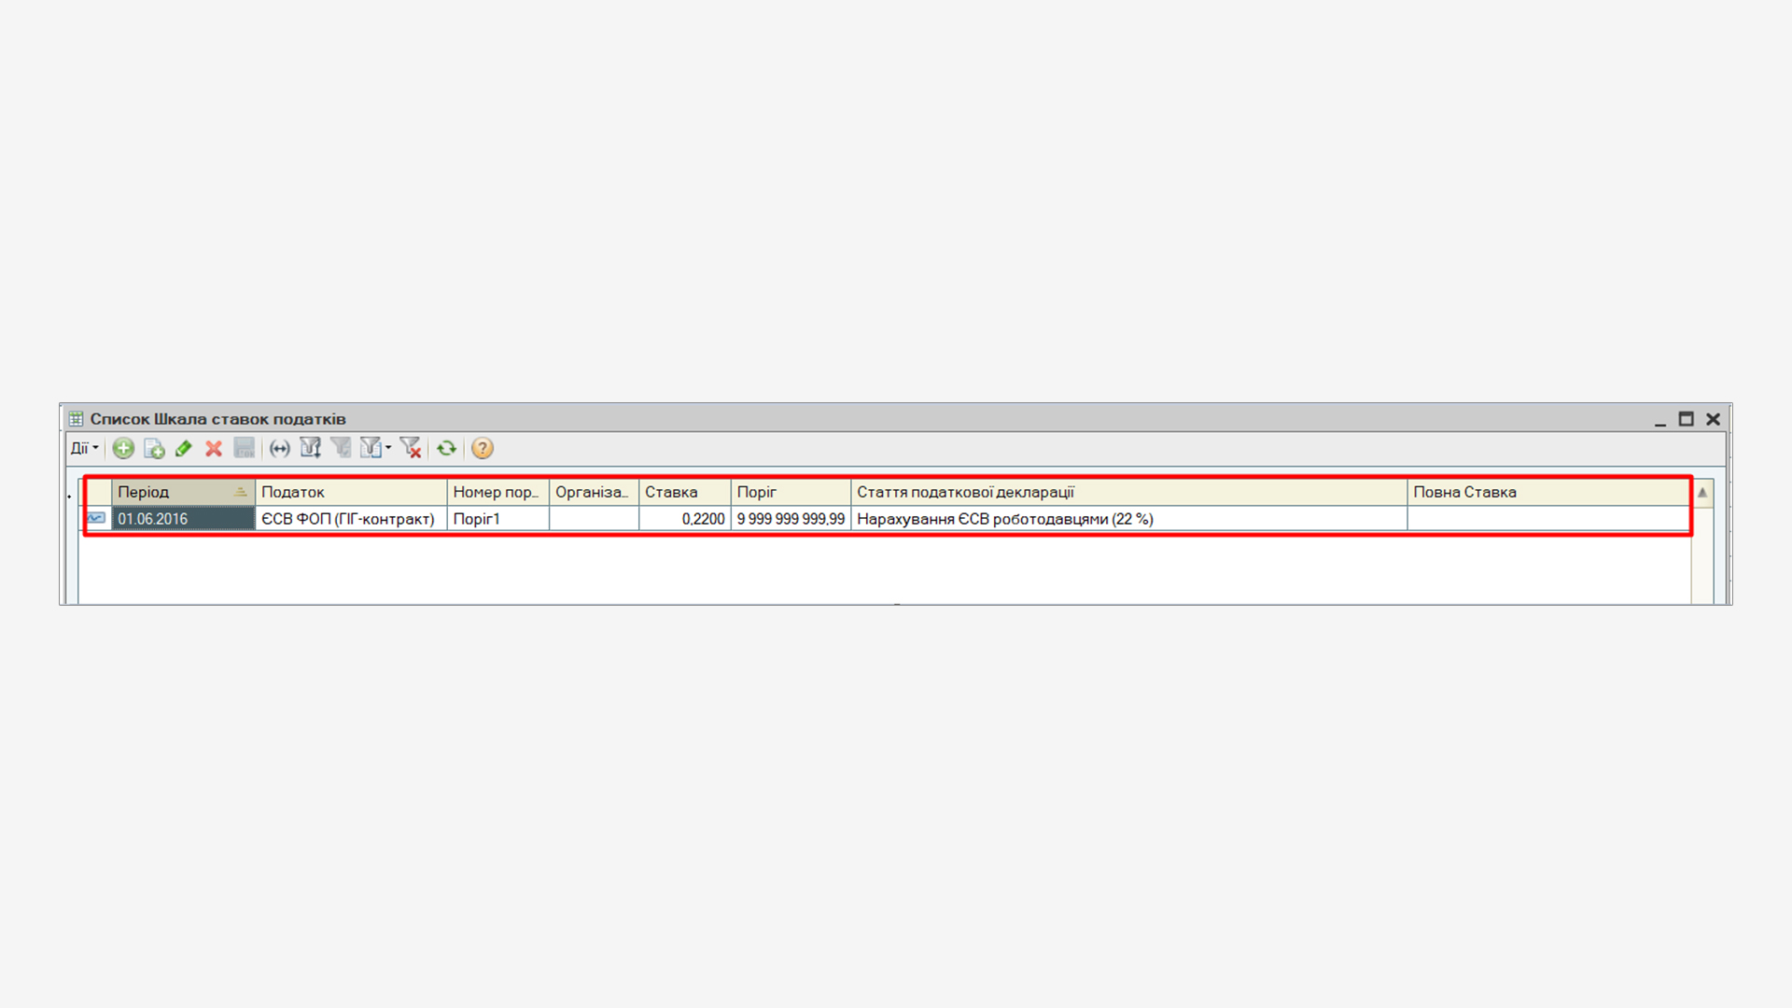Image resolution: width=1792 pixels, height=1008 pixels.
Task: Select Нарахування ЄСВ роботодавцями (22 %) cell
Action: [1128, 519]
